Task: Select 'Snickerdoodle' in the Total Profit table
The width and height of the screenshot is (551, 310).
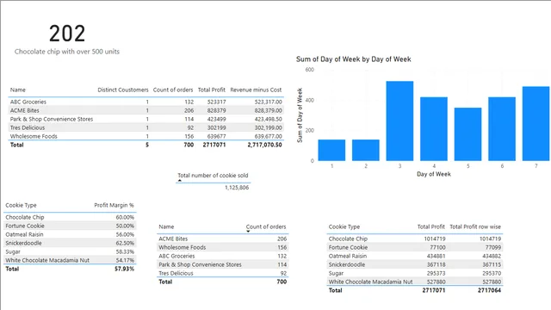Action: 346,264
